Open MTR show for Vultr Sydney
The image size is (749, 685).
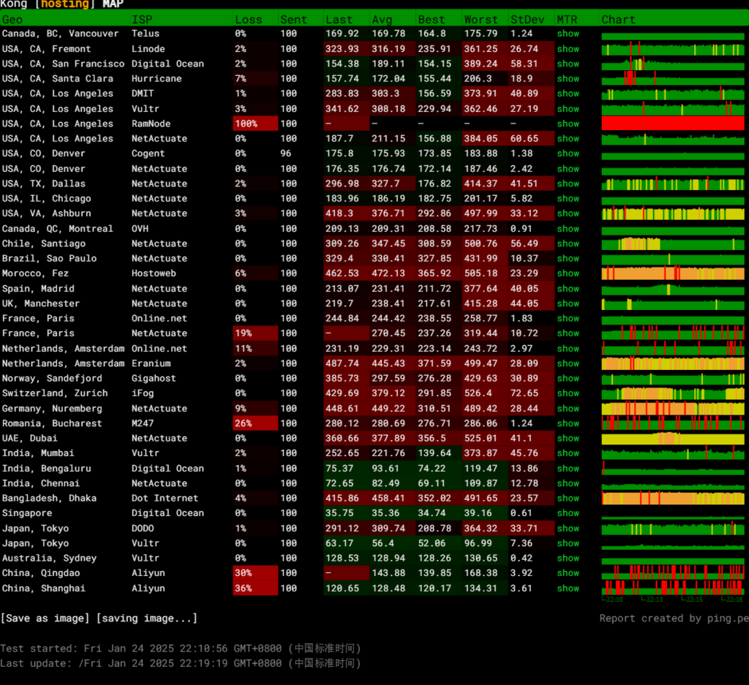568,558
